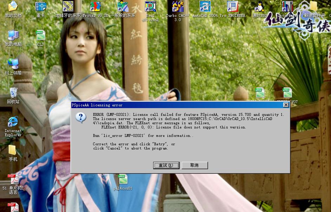Select the 手机 folder icon
The image size is (331, 212).
coord(13,150)
